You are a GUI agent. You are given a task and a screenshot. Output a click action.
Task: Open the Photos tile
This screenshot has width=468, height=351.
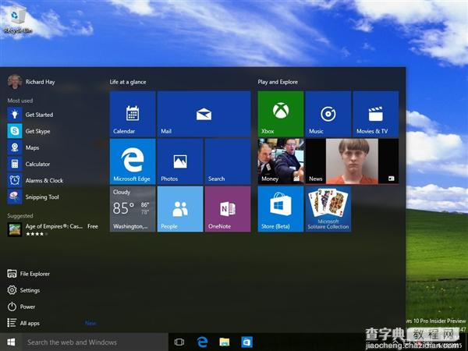(180, 161)
